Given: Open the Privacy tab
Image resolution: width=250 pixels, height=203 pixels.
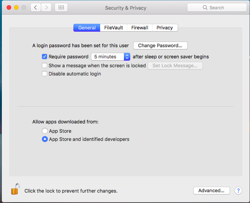Looking at the screenshot, I should point(165,28).
